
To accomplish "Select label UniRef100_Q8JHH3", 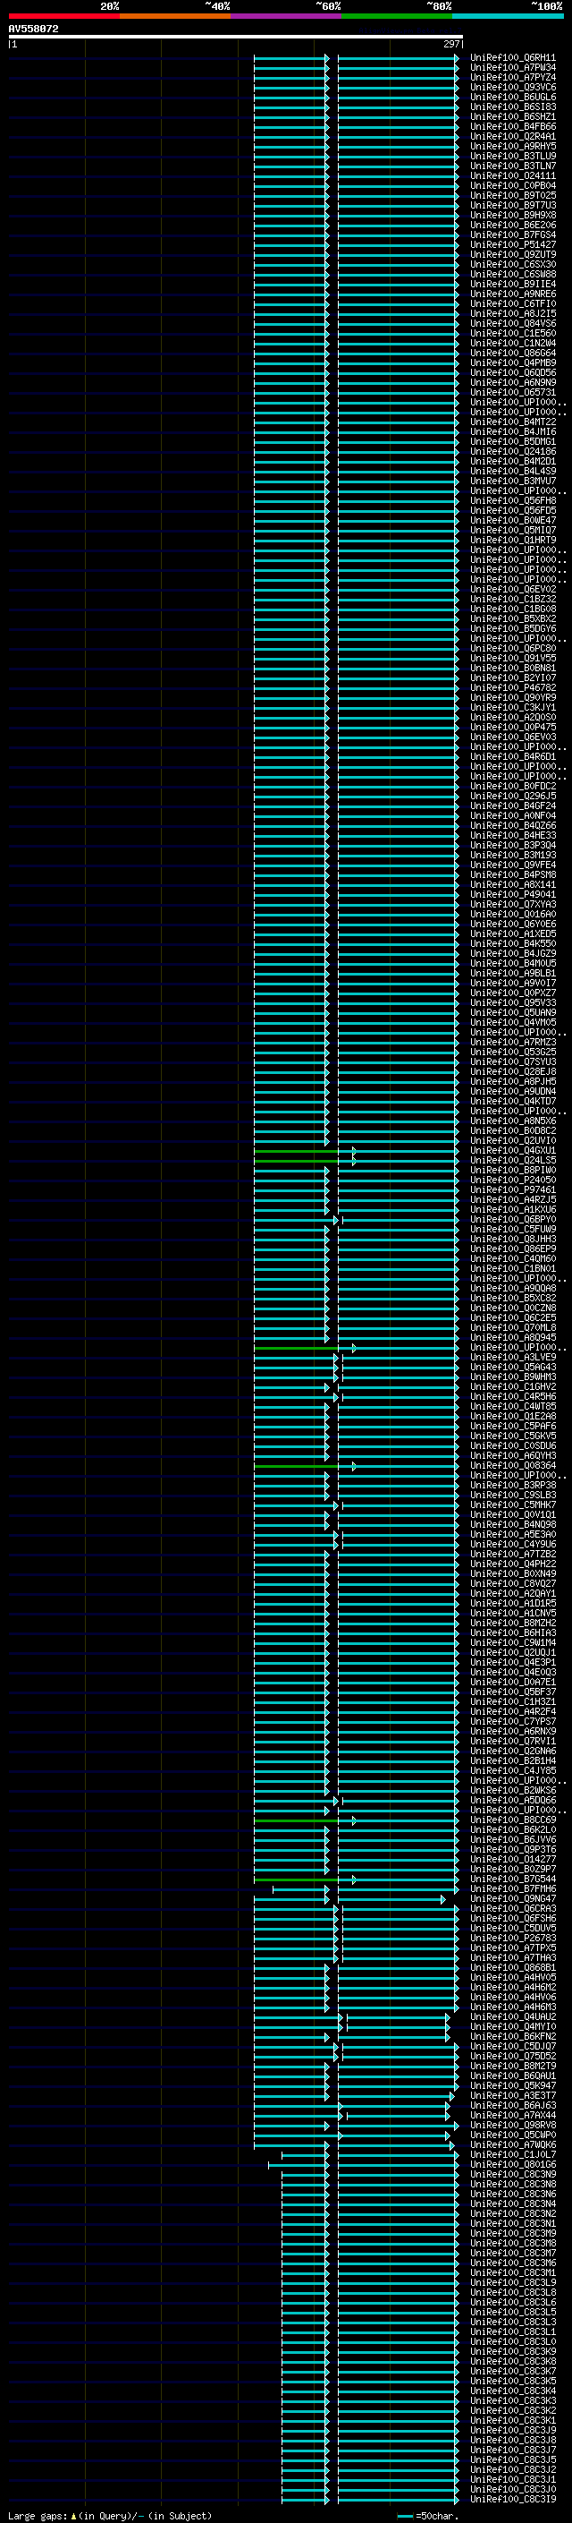I will click(x=513, y=1239).
